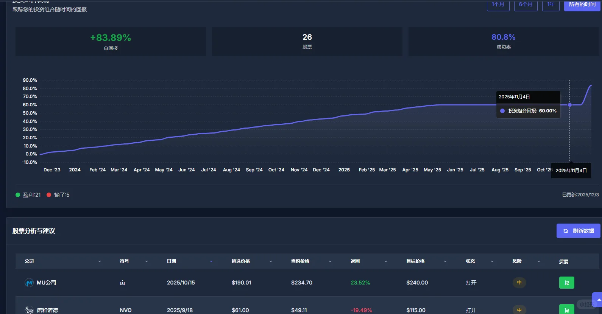Click the $49.11 current price cell
The width and height of the screenshot is (602, 314).
[299, 310]
